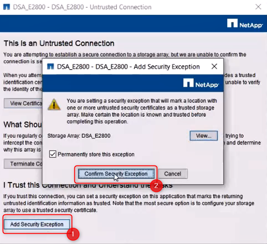Image resolution: width=267 pixels, height=244 pixels.
Task: Toggle Permanently store this exception checkbox
Action: 52,154
